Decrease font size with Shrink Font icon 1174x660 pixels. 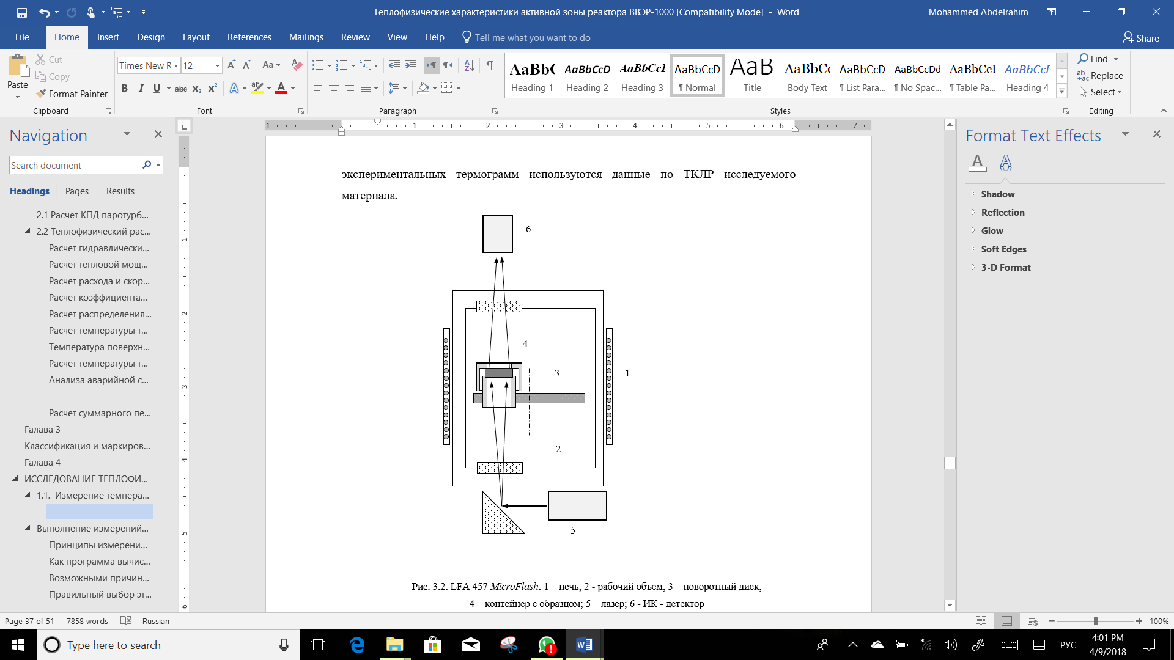coord(246,65)
